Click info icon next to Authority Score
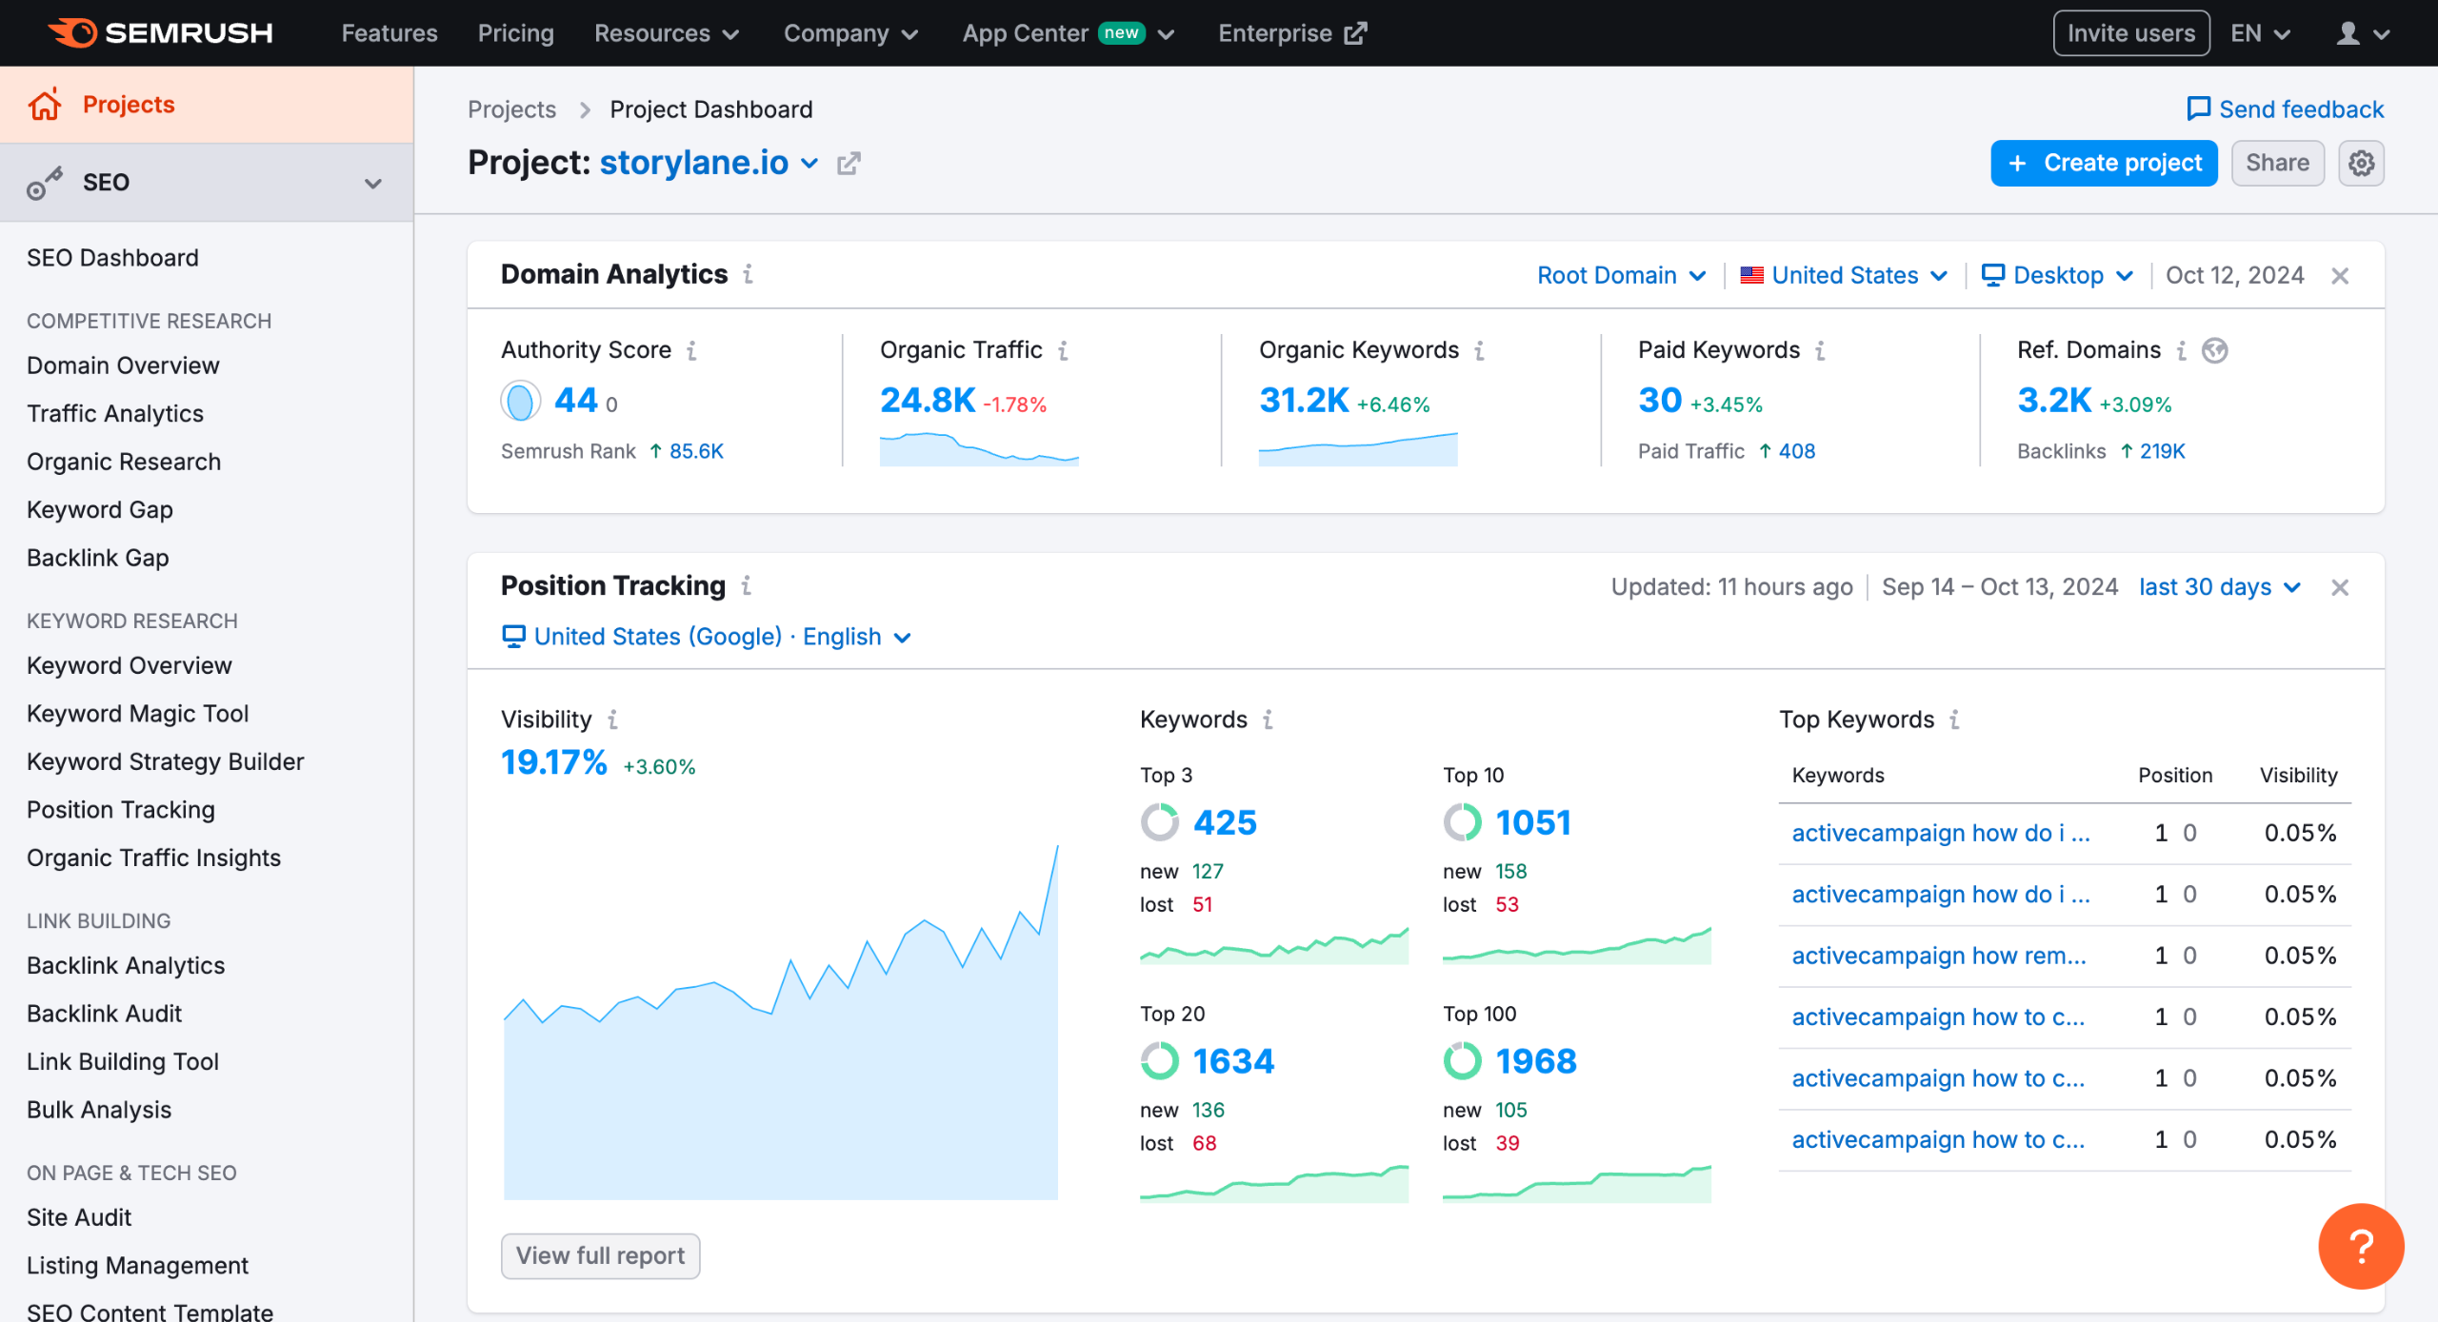This screenshot has width=2438, height=1322. pos(692,350)
